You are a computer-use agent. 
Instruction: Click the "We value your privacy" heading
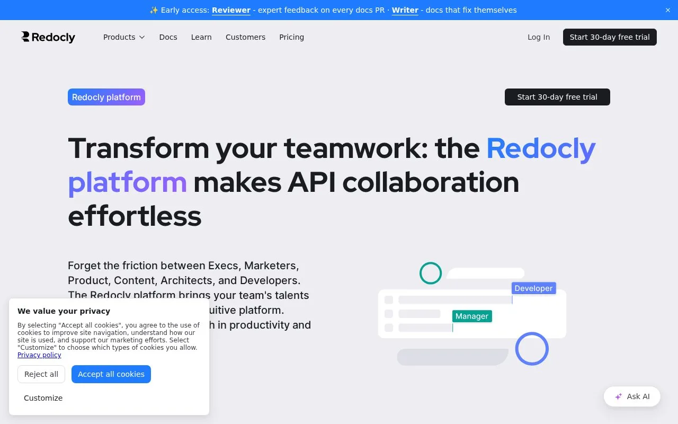coord(64,311)
